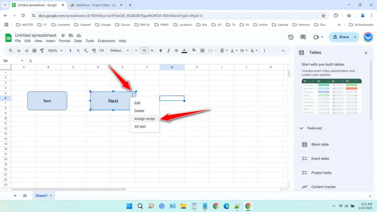The image size is (377, 212).
Task: Collapse the Featured section
Action: tap(302, 128)
